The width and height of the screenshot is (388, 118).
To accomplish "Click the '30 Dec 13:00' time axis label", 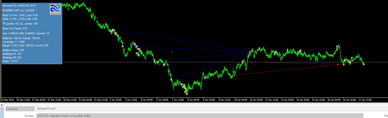I will coord(70,100).
